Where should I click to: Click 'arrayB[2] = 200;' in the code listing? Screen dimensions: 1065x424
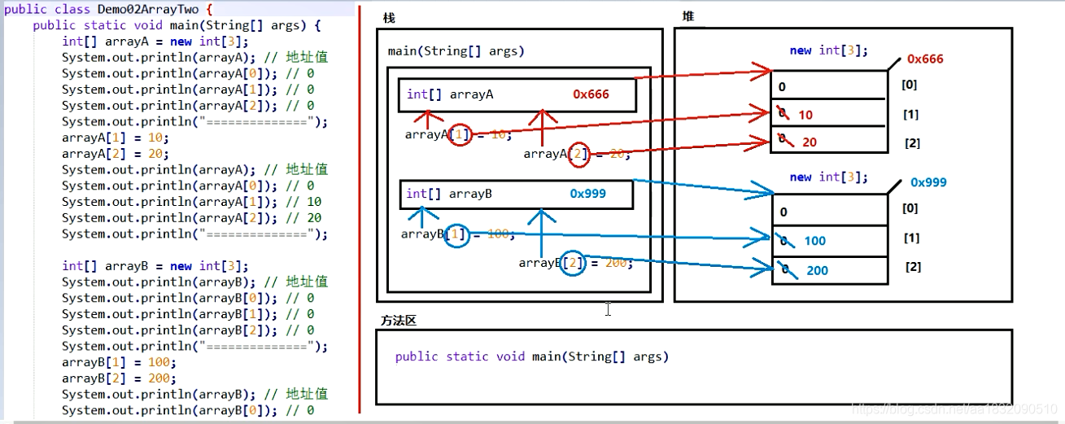click(x=119, y=378)
